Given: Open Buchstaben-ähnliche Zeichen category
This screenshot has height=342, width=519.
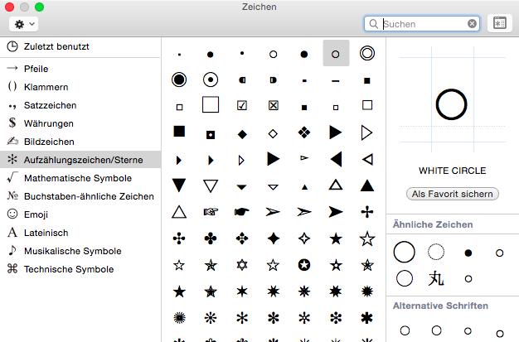Looking at the screenshot, I should 80,196.
